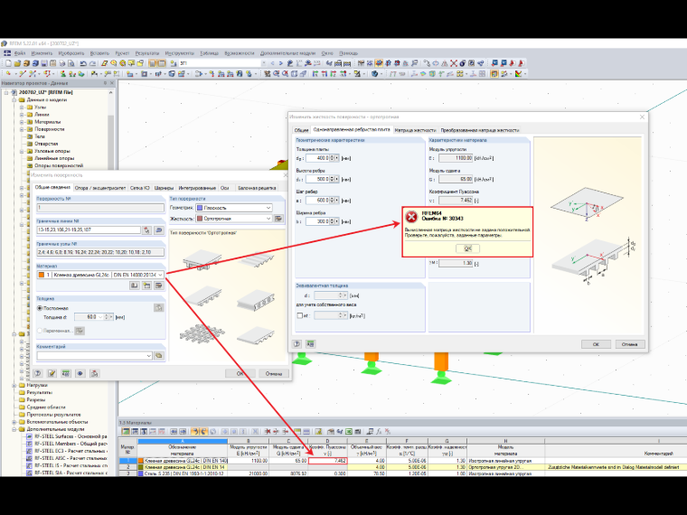Click units/decimals icon in surface stiffness dialog
This screenshot has width=687, height=515.
pos(310,343)
